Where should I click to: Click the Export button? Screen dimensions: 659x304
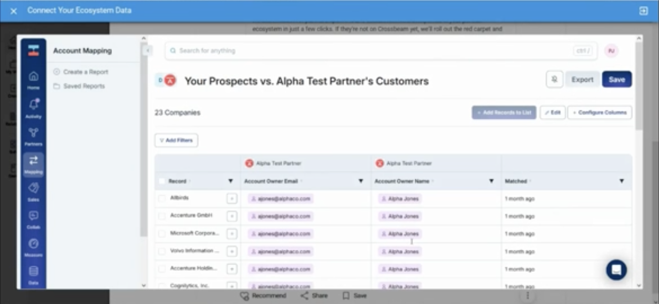click(582, 79)
